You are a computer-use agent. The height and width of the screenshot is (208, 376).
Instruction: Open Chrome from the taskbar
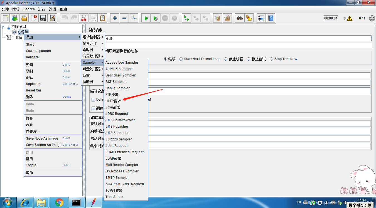[59, 203]
